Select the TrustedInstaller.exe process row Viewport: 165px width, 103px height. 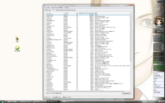click(x=88, y=68)
